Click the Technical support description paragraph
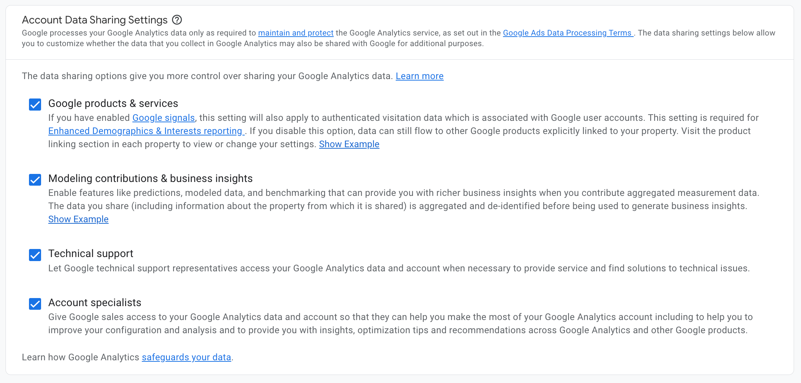This screenshot has width=801, height=383. [399, 268]
